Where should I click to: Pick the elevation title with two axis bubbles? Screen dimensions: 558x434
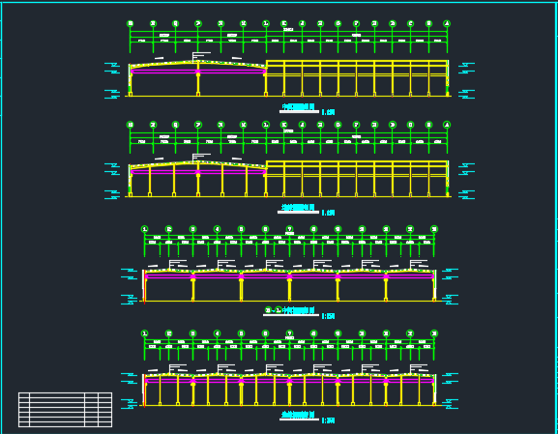pyautogui.click(x=291, y=310)
